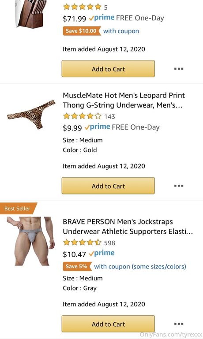Open the leopard print thong thumbnail
The height and width of the screenshot is (339, 203).
(31, 114)
